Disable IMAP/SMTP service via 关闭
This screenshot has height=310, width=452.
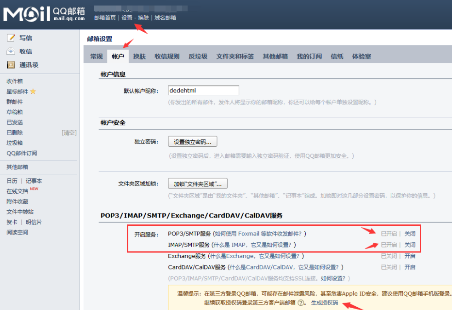point(410,245)
